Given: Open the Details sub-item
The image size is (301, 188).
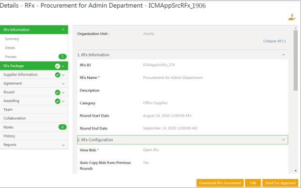Looking at the screenshot, I should click(x=10, y=48).
